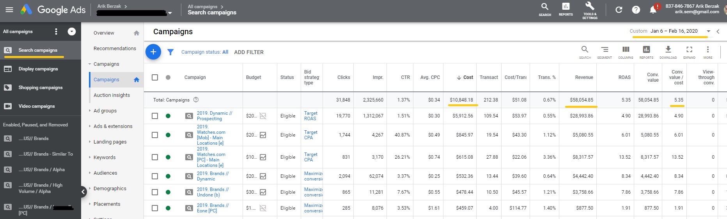Open the top bar Search tool
Screen dimensions: 727x219
click(545, 9)
